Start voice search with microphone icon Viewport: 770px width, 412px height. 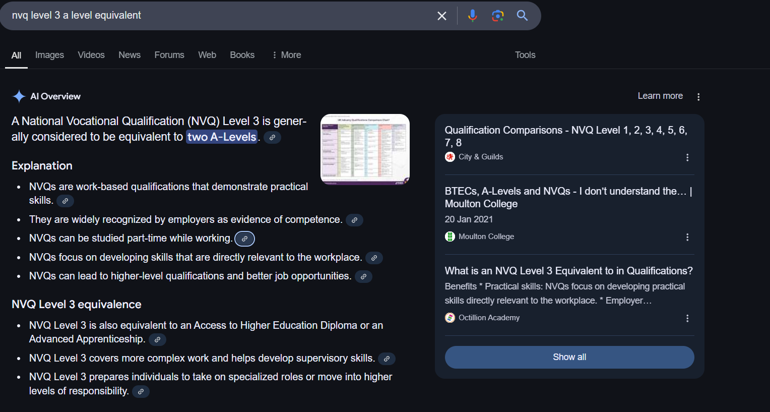pyautogui.click(x=472, y=16)
